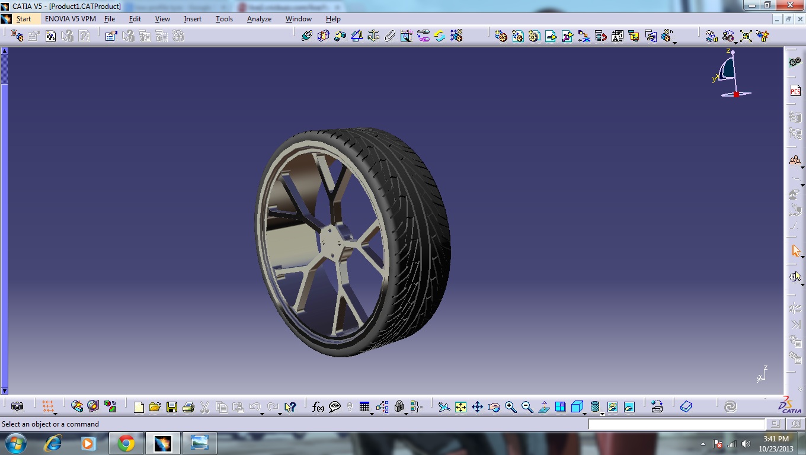806x455 pixels.
Task: Click the Open folder icon
Action: pyautogui.click(x=155, y=407)
